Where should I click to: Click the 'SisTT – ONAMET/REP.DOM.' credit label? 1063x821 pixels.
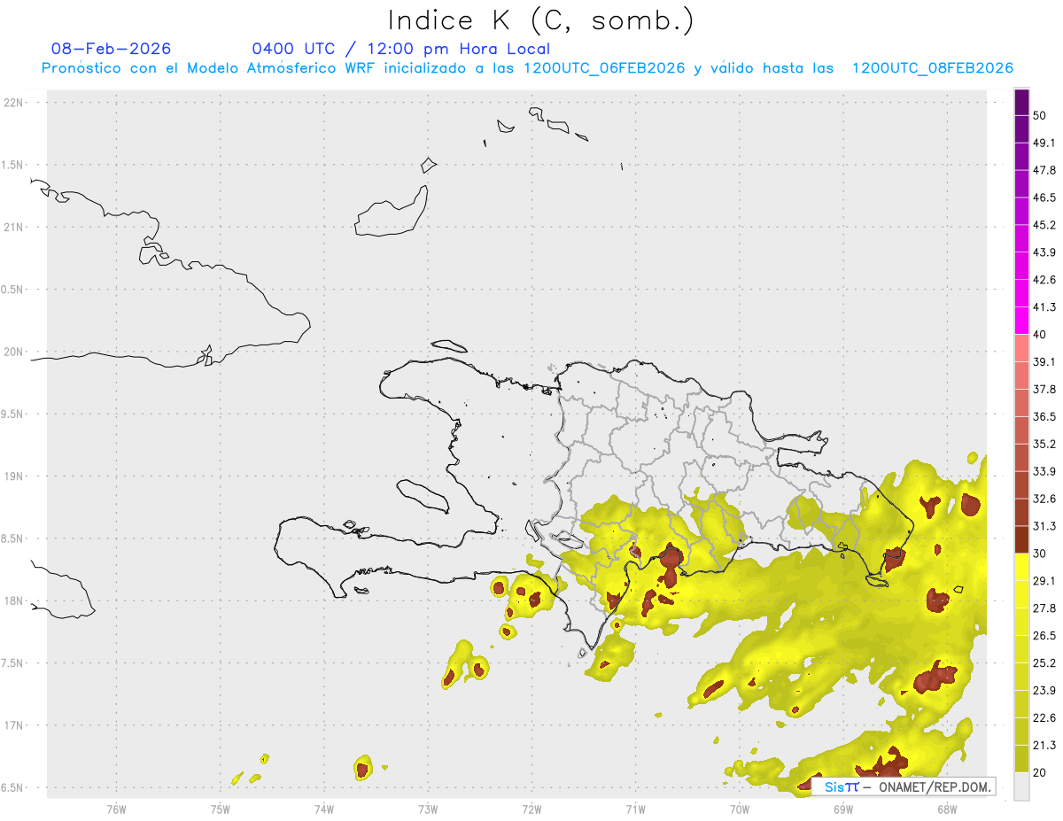904,786
